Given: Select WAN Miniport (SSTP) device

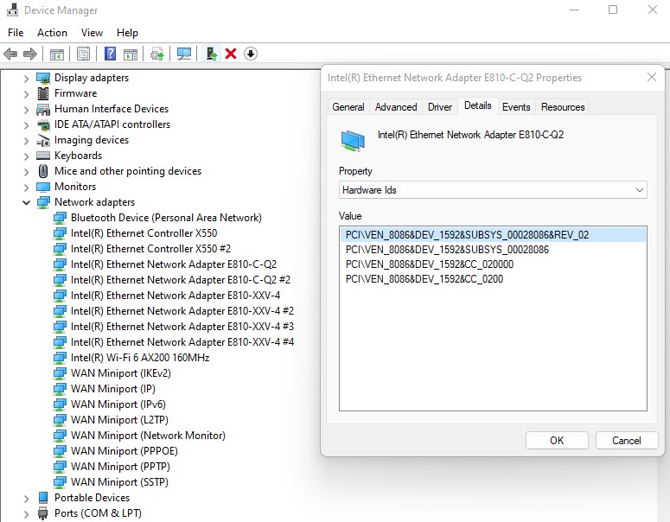Looking at the screenshot, I should coord(119,482).
